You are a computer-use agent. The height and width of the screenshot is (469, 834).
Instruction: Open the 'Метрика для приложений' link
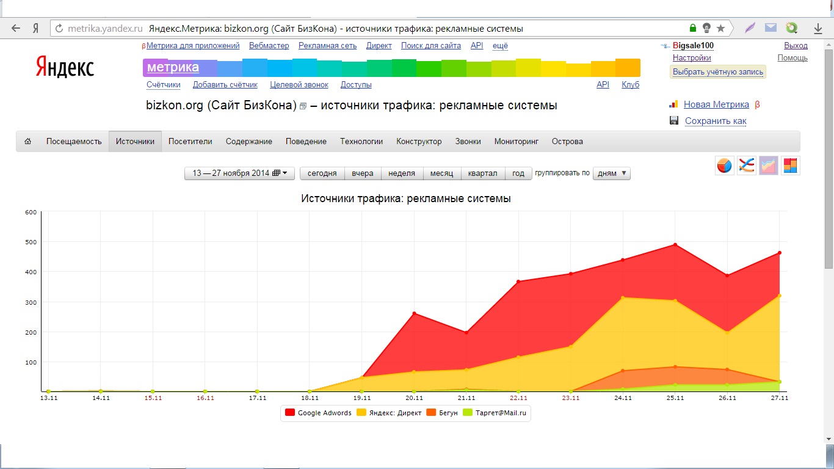193,46
